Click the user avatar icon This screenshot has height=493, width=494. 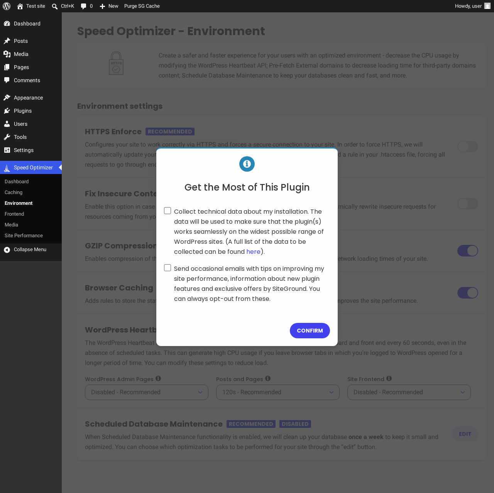(487, 6)
